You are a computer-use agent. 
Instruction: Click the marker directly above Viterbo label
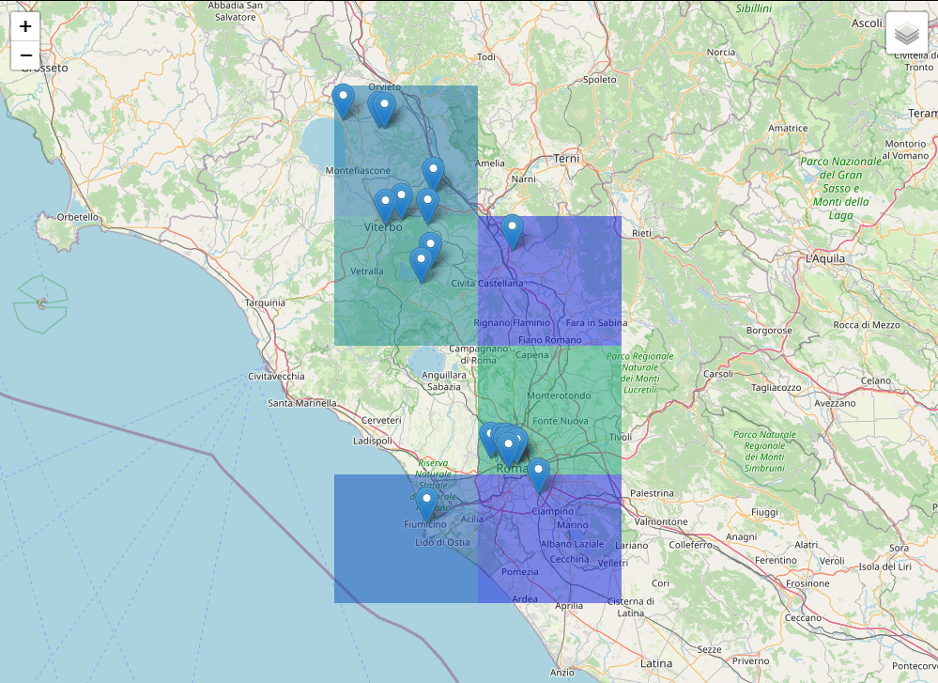385,206
